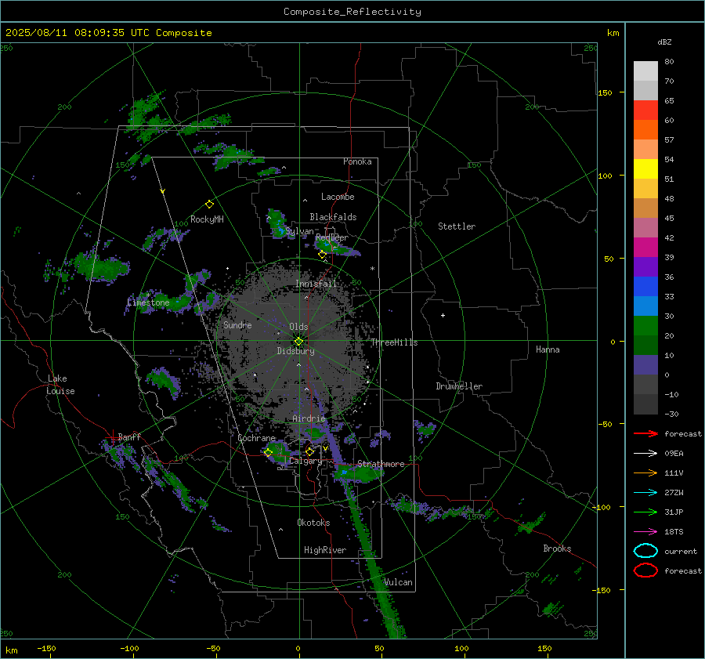Select the purple 39-36 dBZ color swatch
The width and height of the screenshot is (705, 659).
645,266
